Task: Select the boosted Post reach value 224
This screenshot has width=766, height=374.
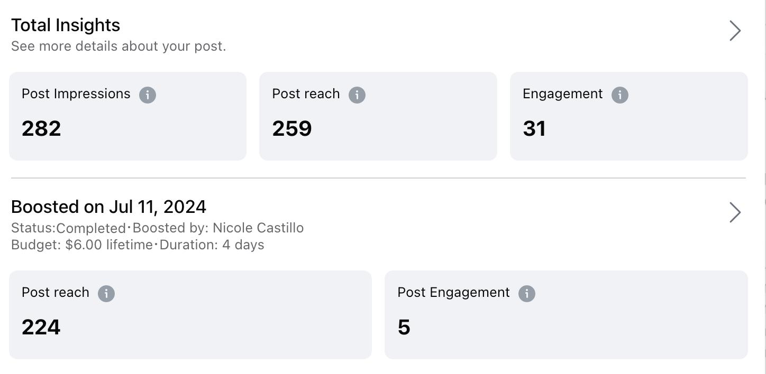Action: tap(41, 328)
